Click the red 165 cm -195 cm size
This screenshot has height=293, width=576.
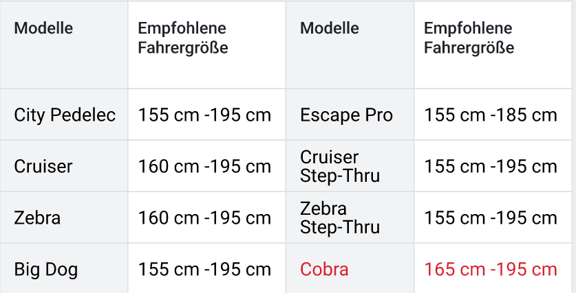(490, 269)
